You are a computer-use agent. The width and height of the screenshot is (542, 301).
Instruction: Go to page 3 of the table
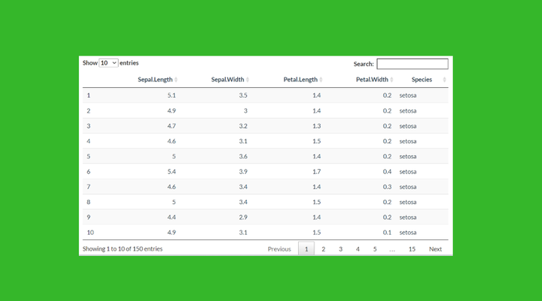340,249
